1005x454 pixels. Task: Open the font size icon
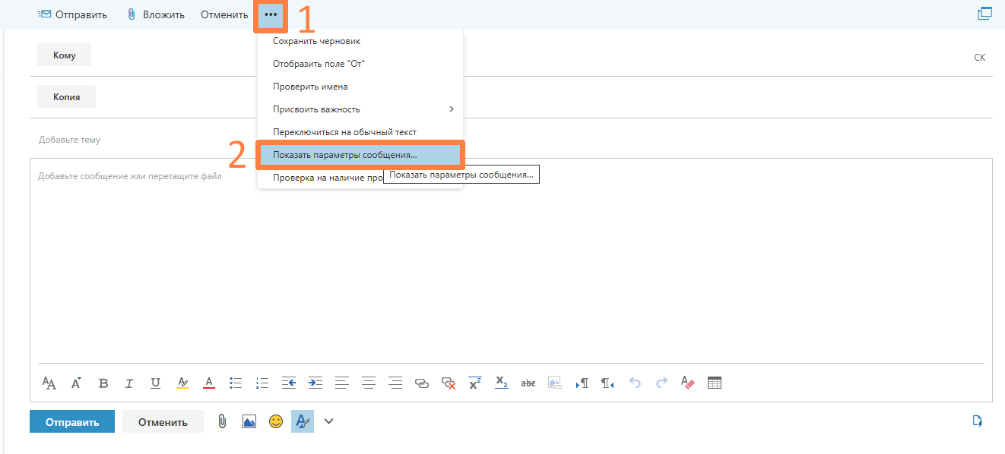(x=76, y=383)
